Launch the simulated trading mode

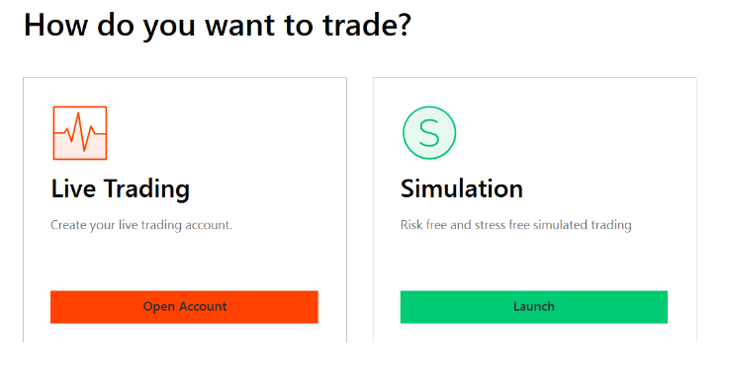(x=534, y=307)
